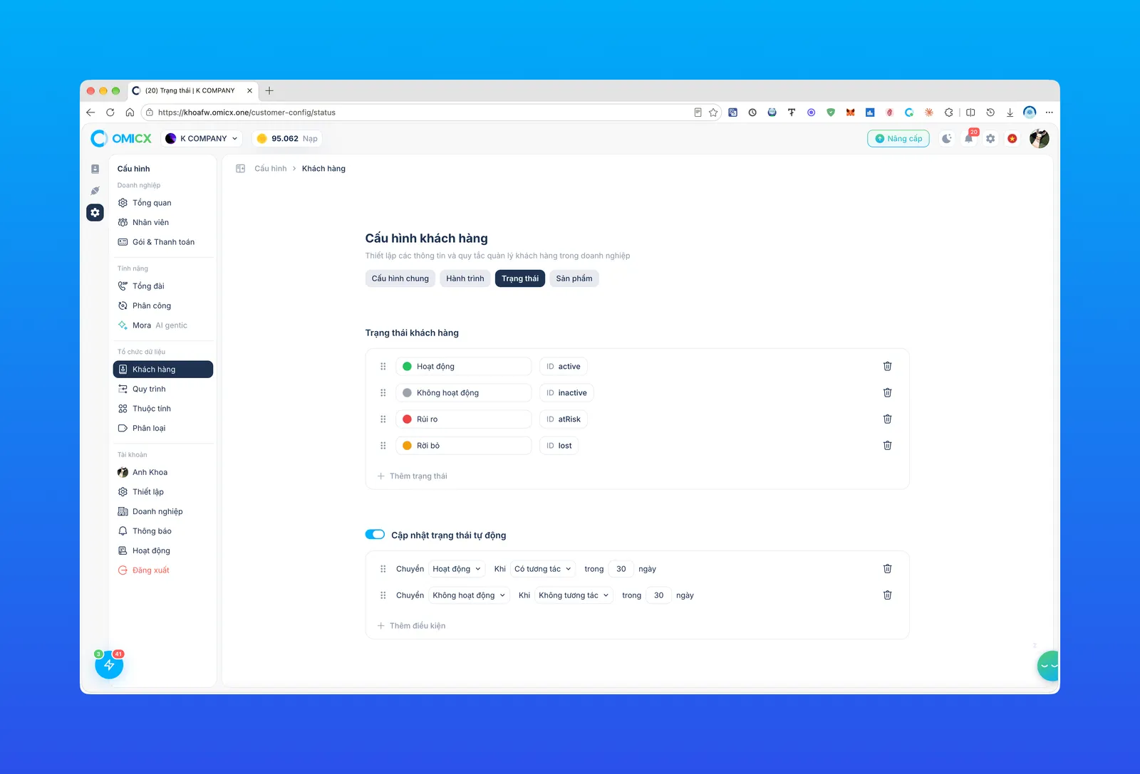
Task: Switch to the Hành trình tab
Action: point(465,278)
